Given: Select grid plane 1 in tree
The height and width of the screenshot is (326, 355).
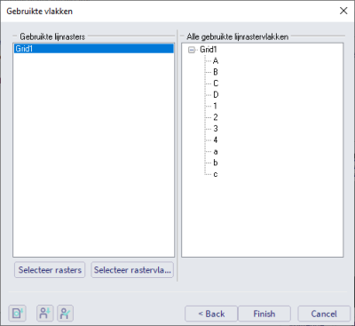Looking at the screenshot, I should pyautogui.click(x=215, y=106).
